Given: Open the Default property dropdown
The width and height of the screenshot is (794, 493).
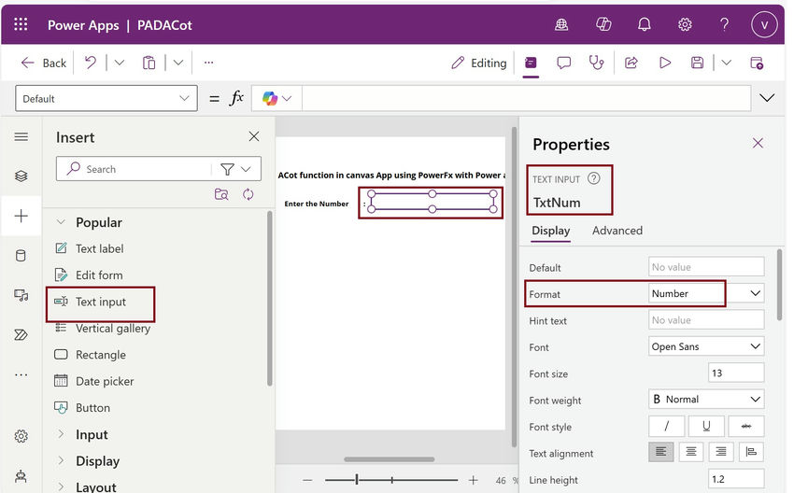Looking at the screenshot, I should [x=106, y=98].
